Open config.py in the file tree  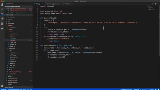click(x=11, y=67)
